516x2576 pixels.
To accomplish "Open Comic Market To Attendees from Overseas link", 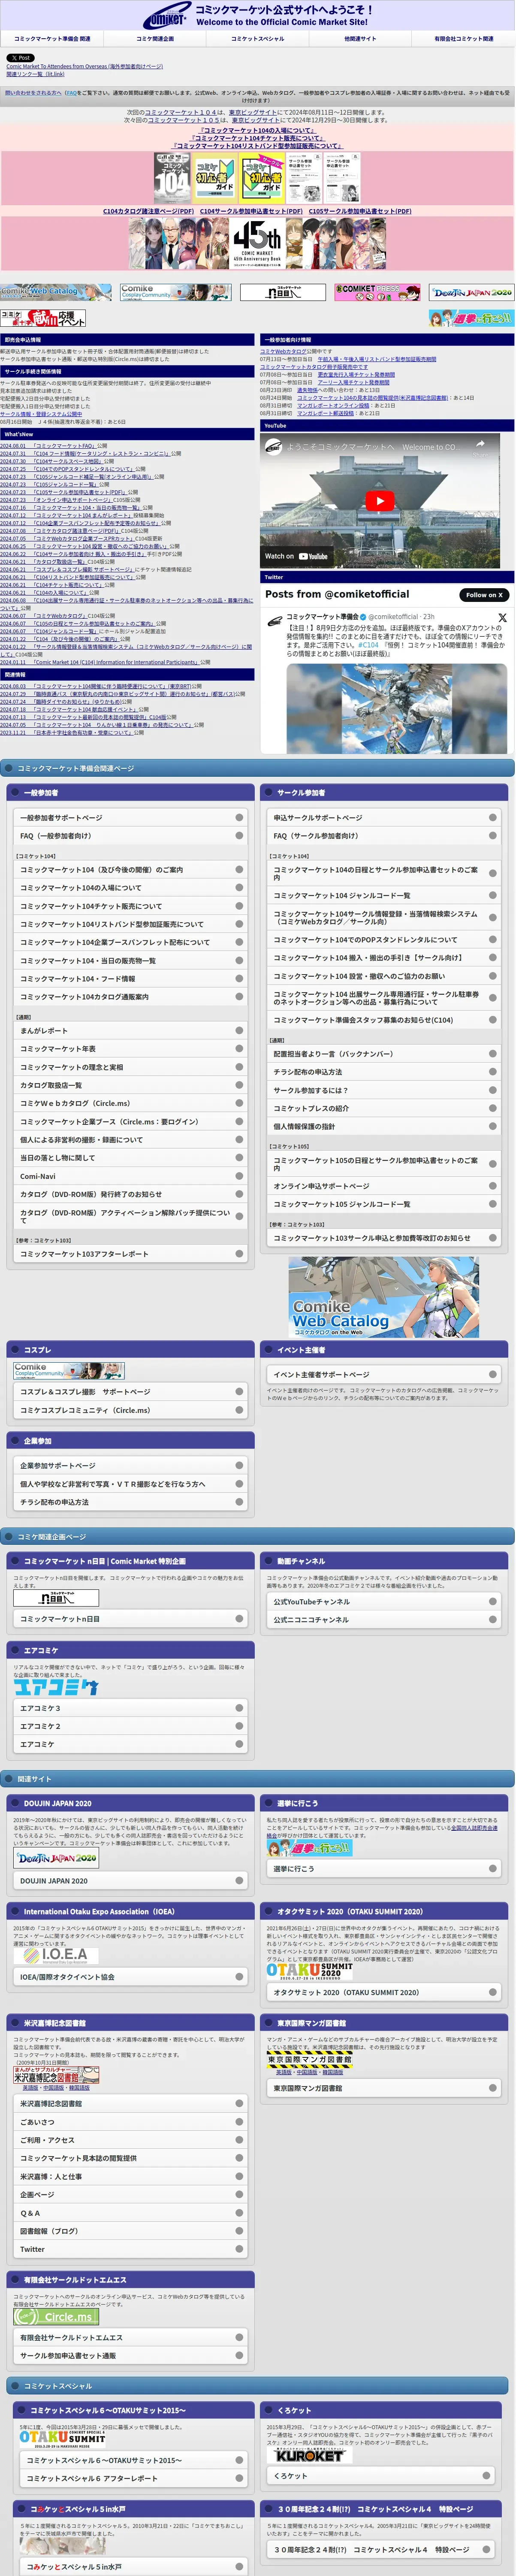I will [85, 67].
